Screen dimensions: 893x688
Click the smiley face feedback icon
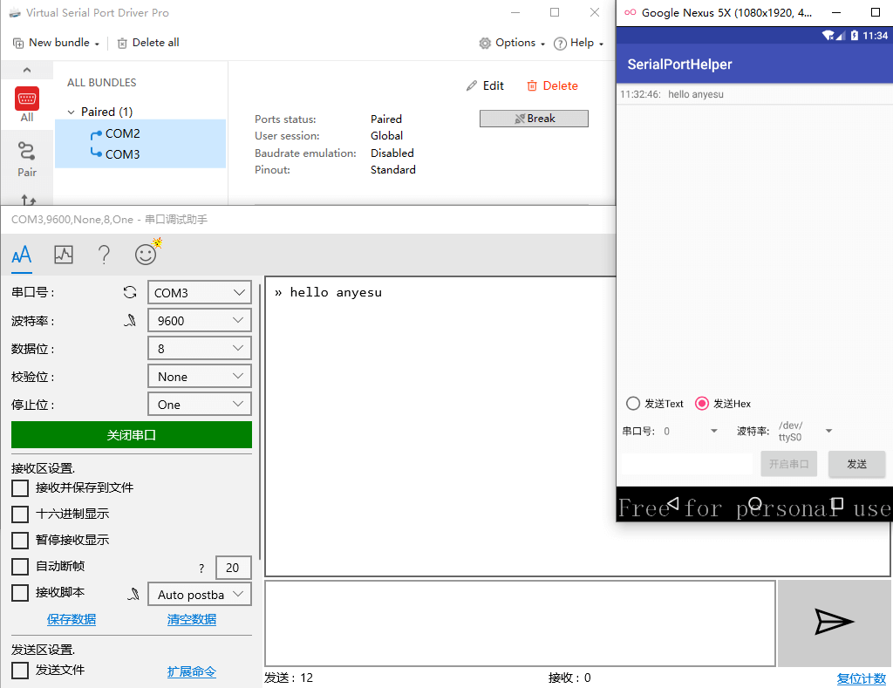pos(147,253)
